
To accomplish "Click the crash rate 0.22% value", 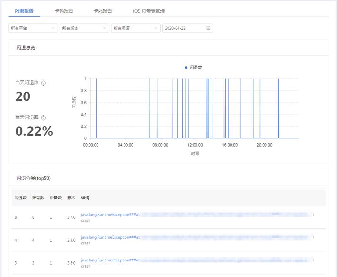I will 34,131.
